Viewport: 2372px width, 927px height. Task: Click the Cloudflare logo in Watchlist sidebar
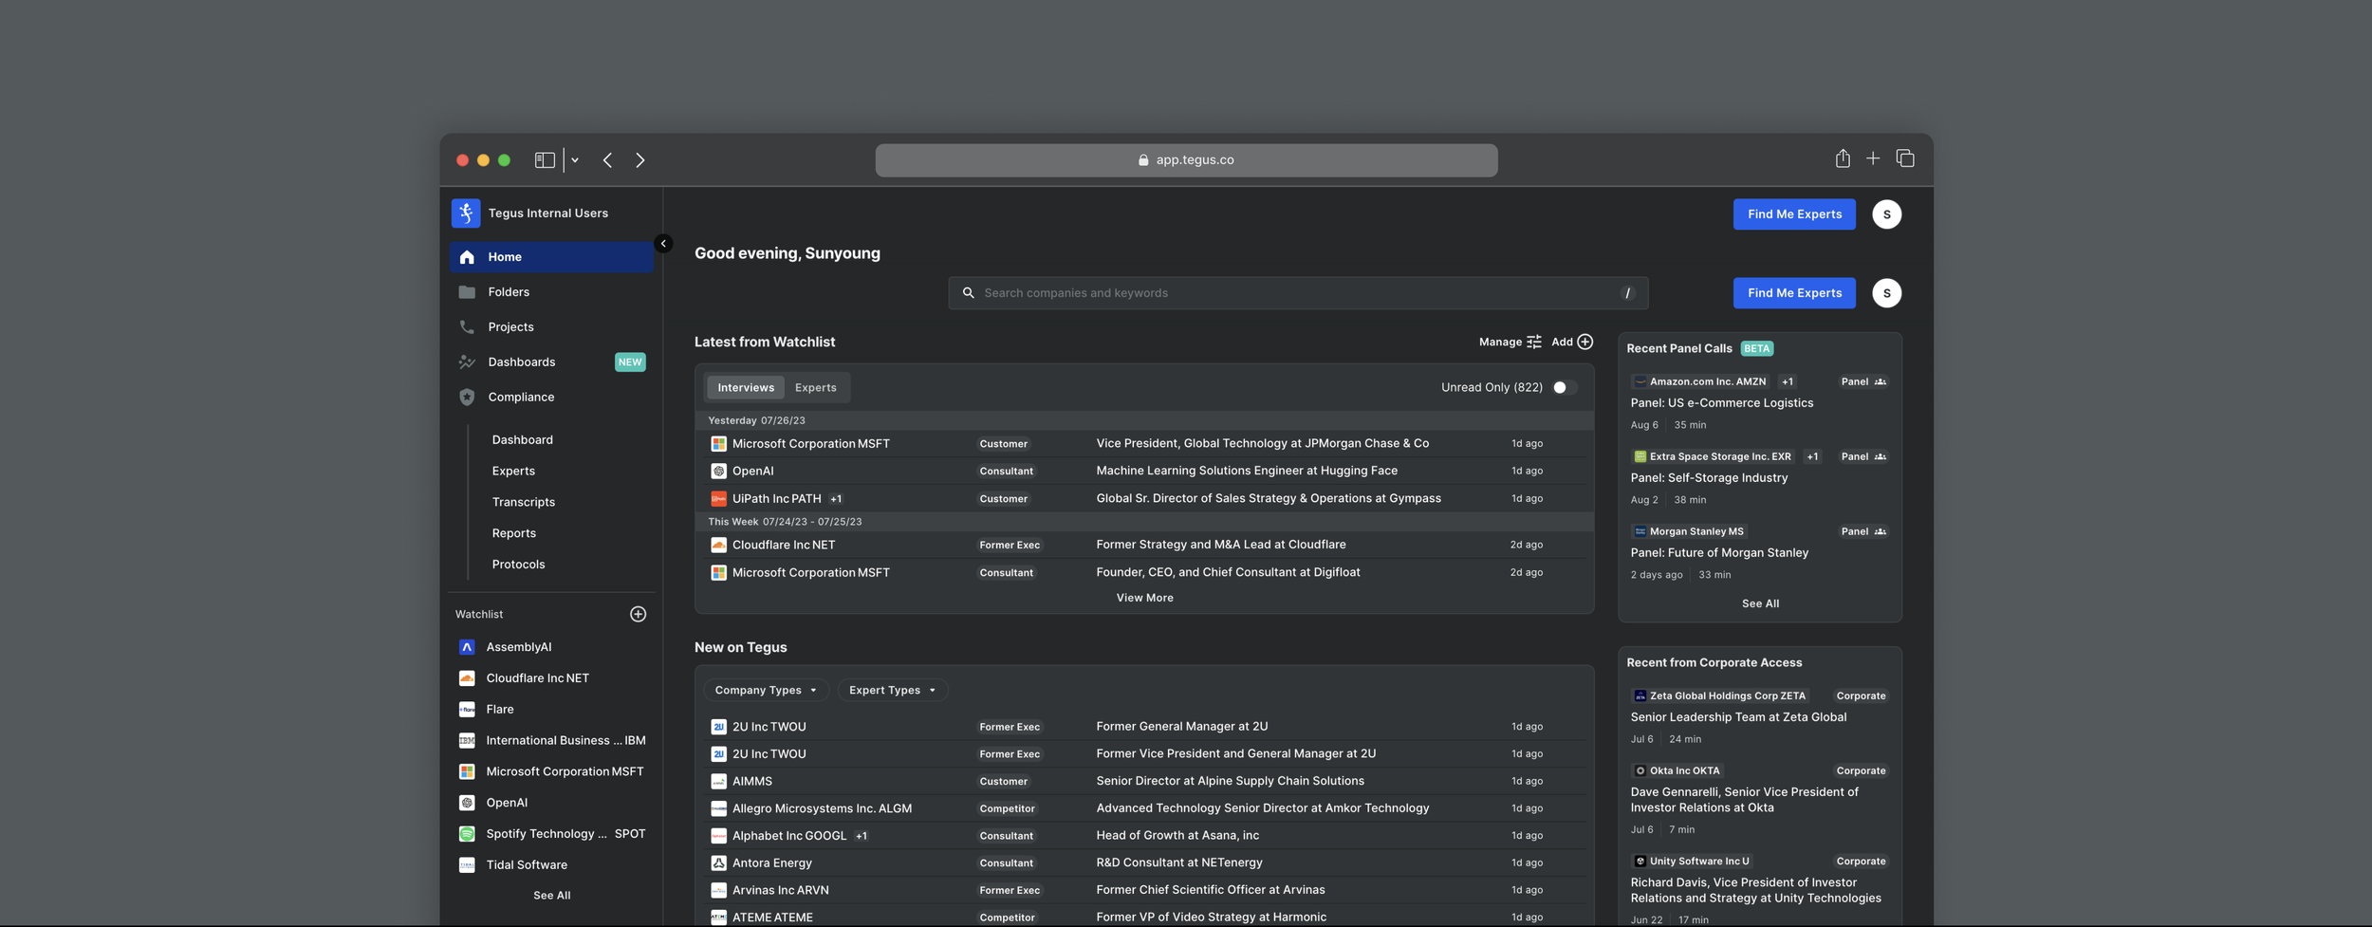[467, 678]
